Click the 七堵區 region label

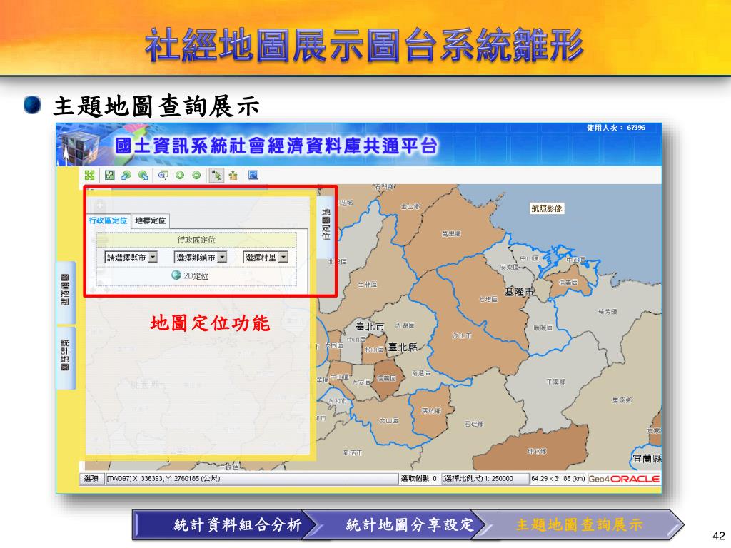[488, 299]
